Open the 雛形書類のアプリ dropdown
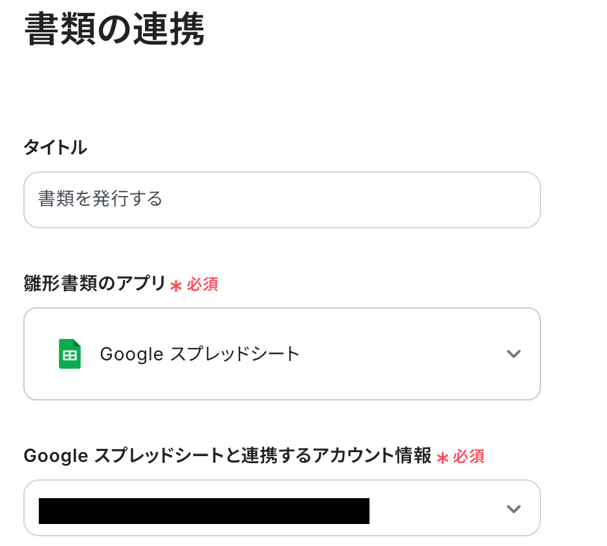The height and width of the screenshot is (546, 607). [x=281, y=354]
